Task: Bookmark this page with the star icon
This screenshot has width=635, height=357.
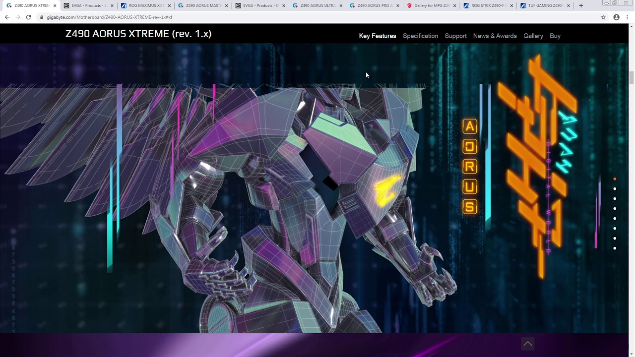Action: pyautogui.click(x=603, y=17)
